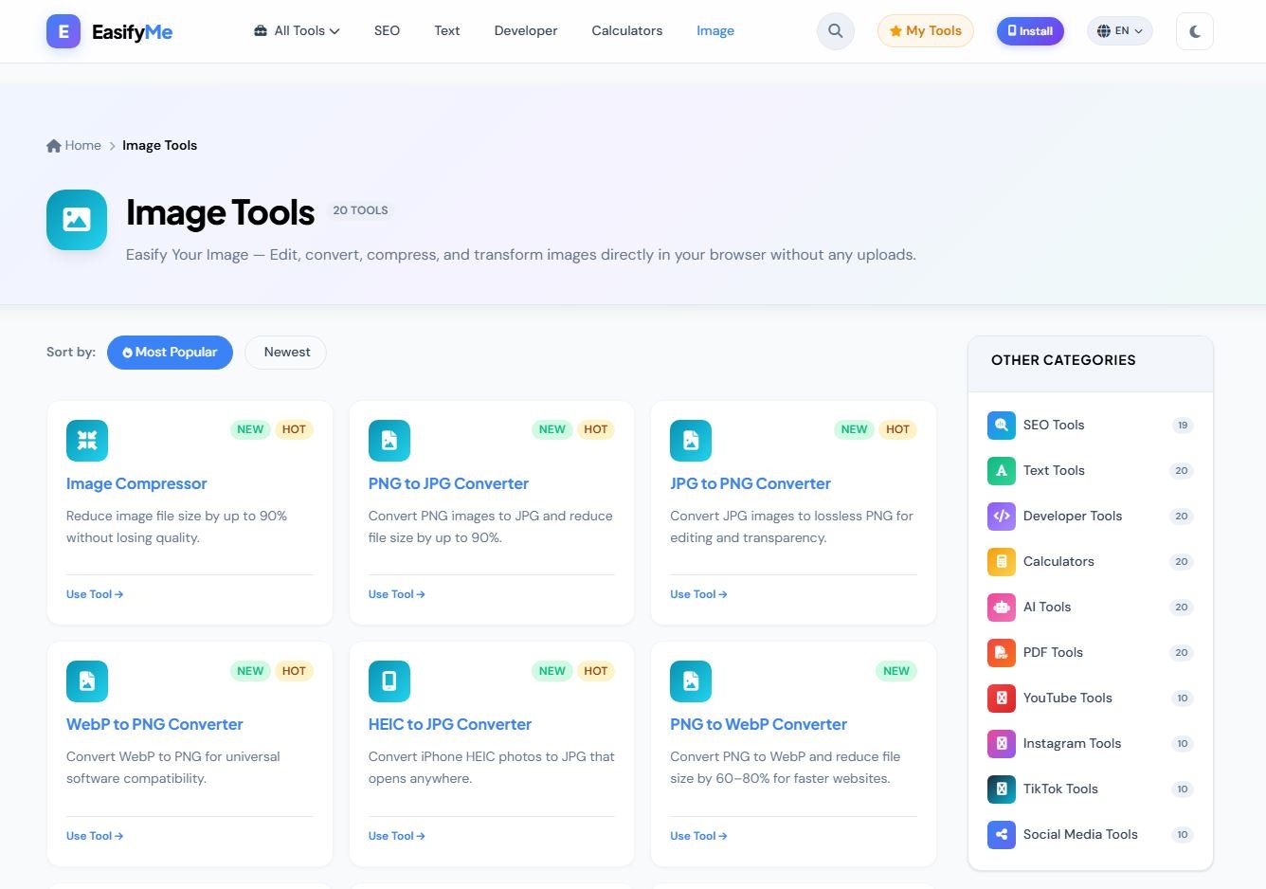Image resolution: width=1266 pixels, height=889 pixels.
Task: Open the Developer Tools category link
Action: tap(1091, 517)
